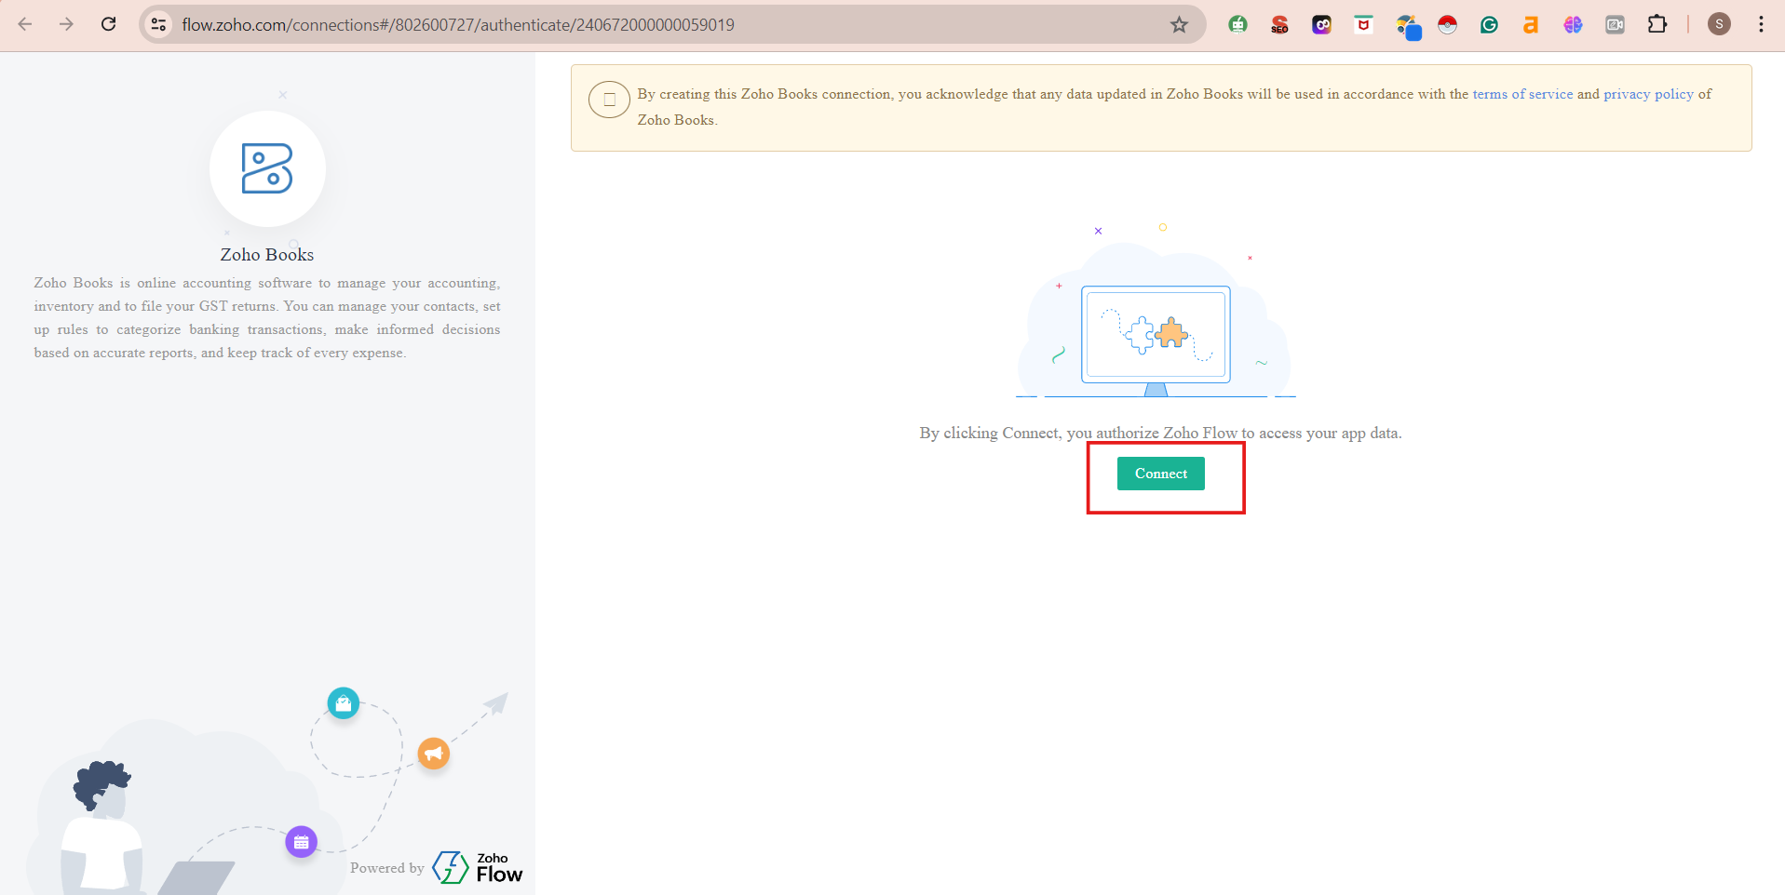Click the 'Powered by' text
1785x895 pixels.
[x=387, y=868]
